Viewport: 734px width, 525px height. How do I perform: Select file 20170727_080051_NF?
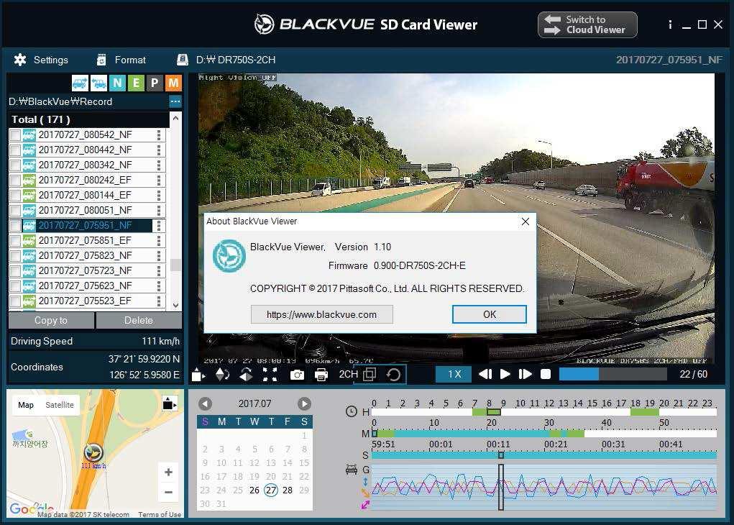click(86, 210)
